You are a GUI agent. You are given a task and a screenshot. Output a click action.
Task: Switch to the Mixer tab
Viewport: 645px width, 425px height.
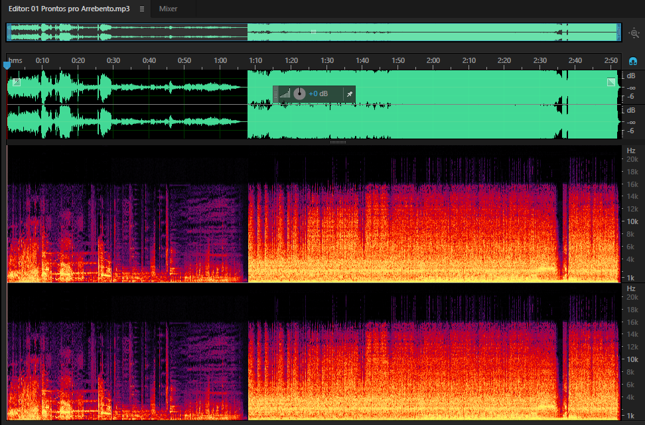[x=169, y=9]
